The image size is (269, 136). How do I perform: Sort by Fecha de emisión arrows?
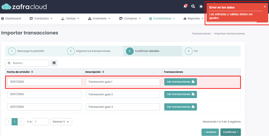point(32,72)
